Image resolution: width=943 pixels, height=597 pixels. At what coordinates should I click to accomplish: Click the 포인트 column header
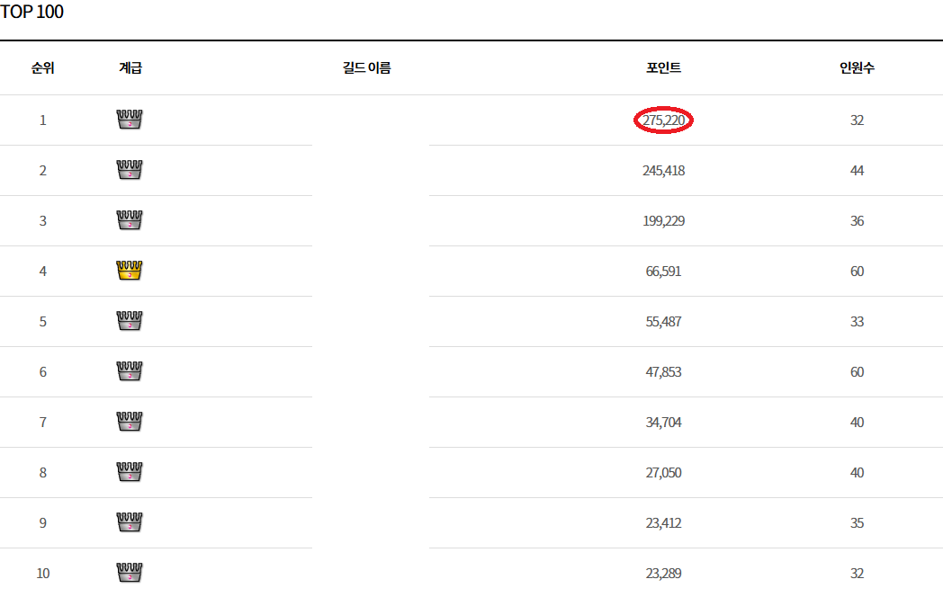pyautogui.click(x=663, y=68)
